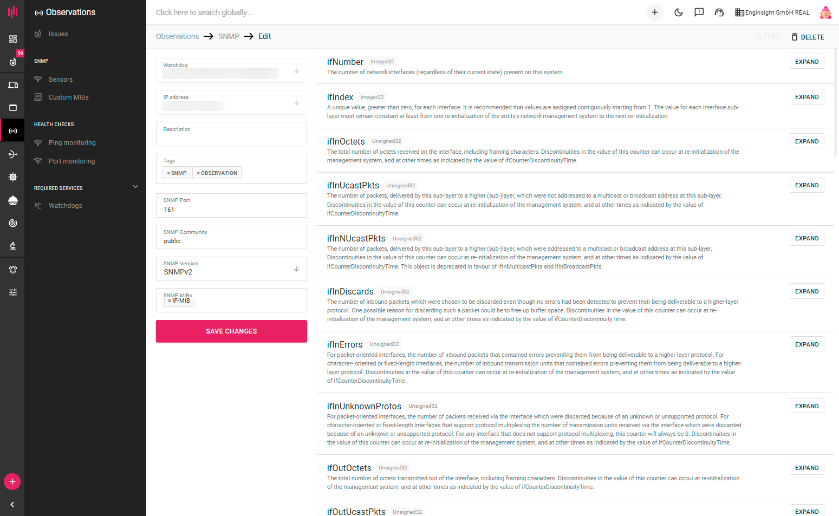
Task: Remove the SNMP tag
Action: pos(168,173)
